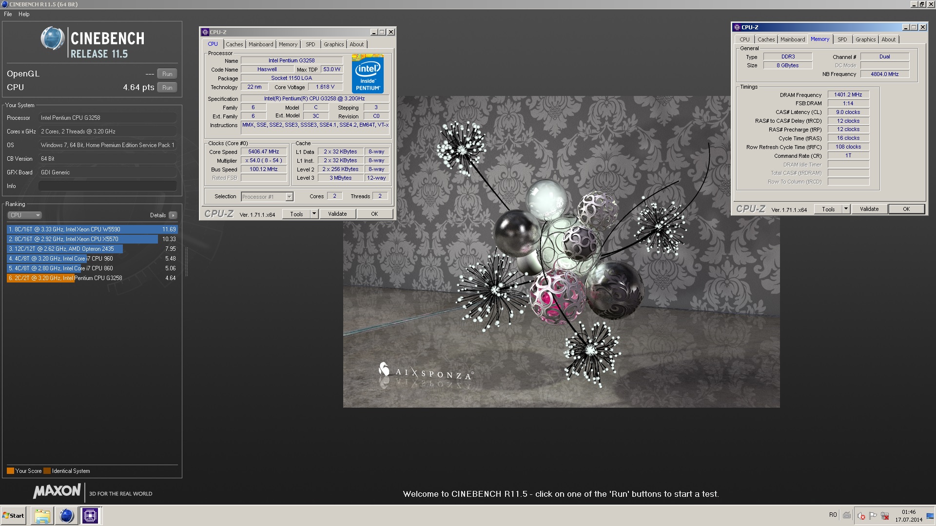
Task: Switch to Memory tab in left CPU-Z
Action: (288, 44)
